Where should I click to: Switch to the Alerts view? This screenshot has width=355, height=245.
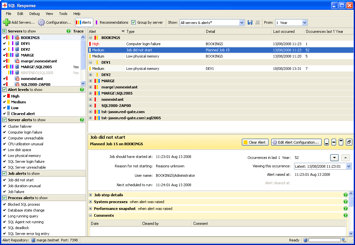point(84,22)
